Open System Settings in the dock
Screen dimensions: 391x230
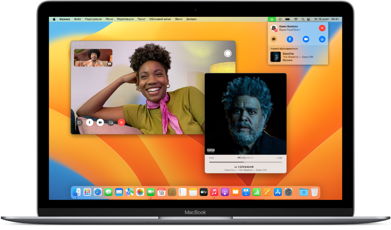tap(288, 192)
